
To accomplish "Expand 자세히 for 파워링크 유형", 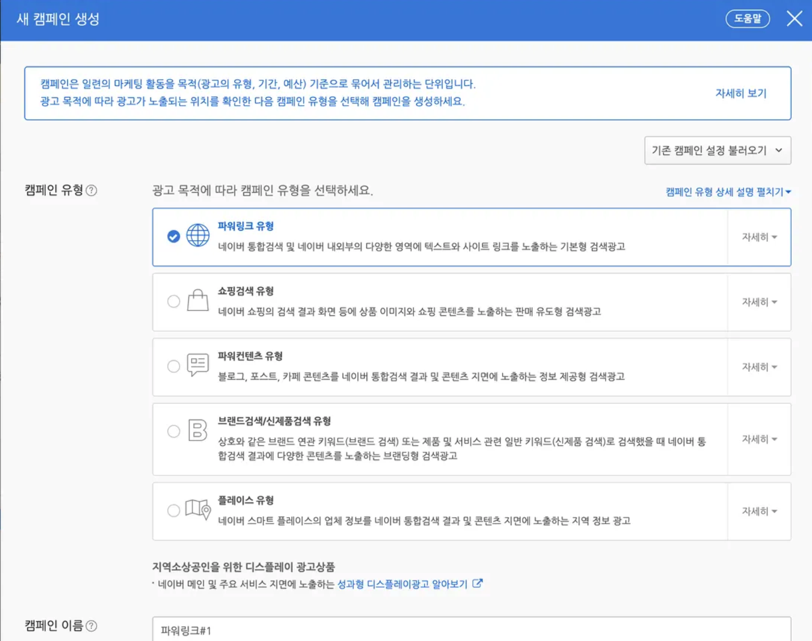I will tap(759, 237).
